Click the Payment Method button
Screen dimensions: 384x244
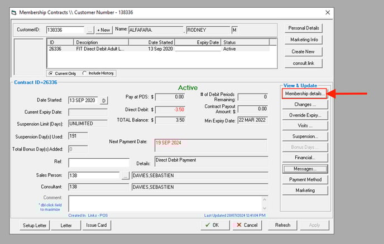(x=305, y=180)
